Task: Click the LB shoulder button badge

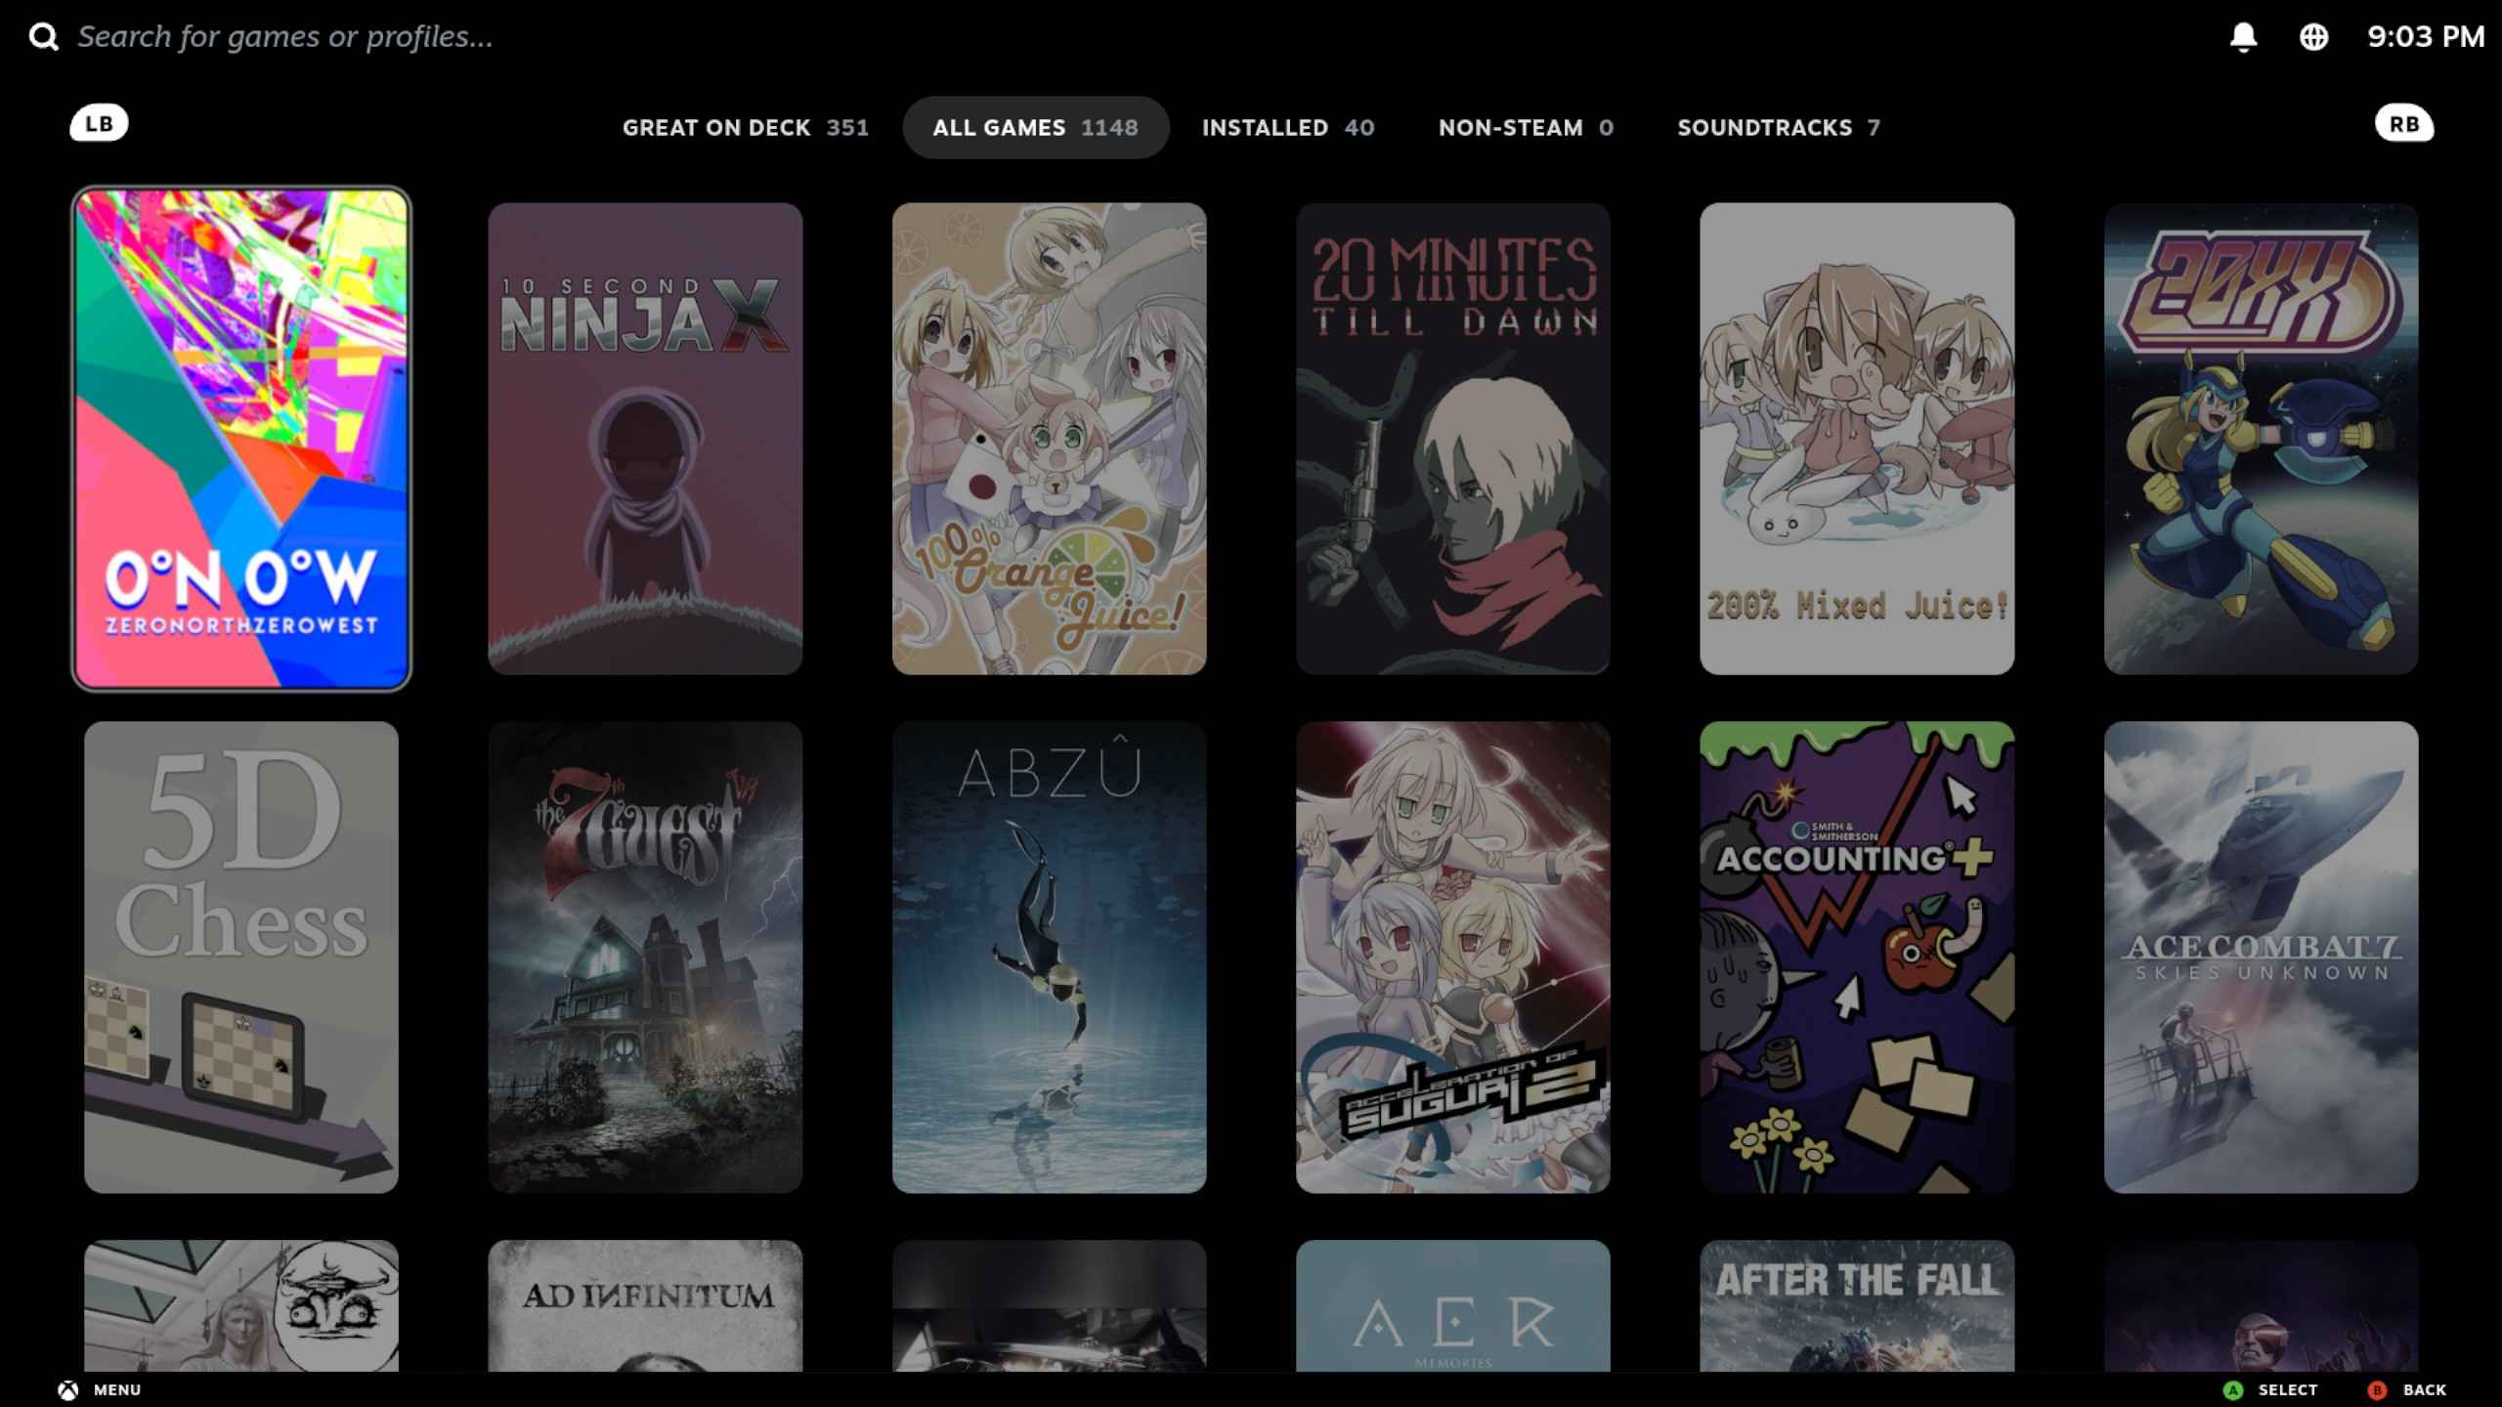Action: coord(98,122)
